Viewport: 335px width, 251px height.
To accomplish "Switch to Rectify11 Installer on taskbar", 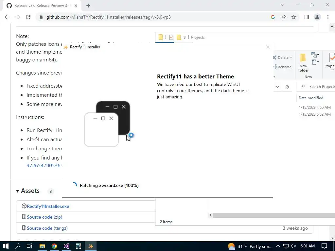I will [x=91, y=246].
